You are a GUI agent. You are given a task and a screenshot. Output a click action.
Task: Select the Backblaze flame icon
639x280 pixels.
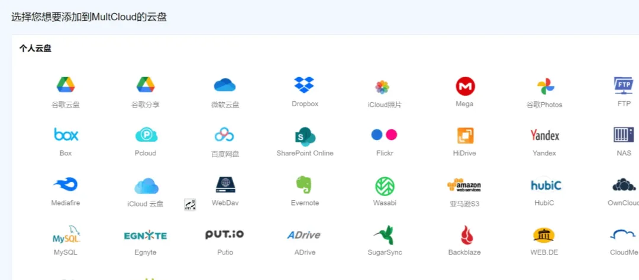[466, 235]
